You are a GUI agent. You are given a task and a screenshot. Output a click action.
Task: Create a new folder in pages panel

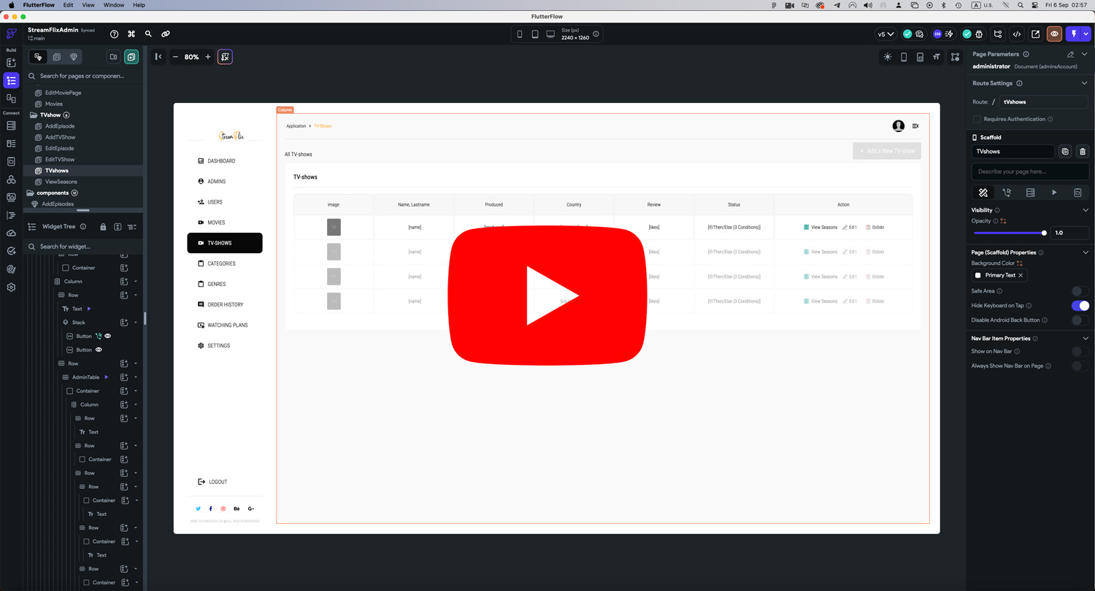point(113,57)
